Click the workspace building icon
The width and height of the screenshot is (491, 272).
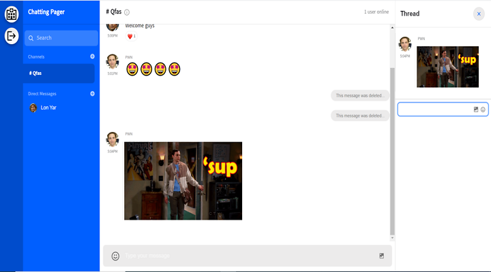[12, 14]
